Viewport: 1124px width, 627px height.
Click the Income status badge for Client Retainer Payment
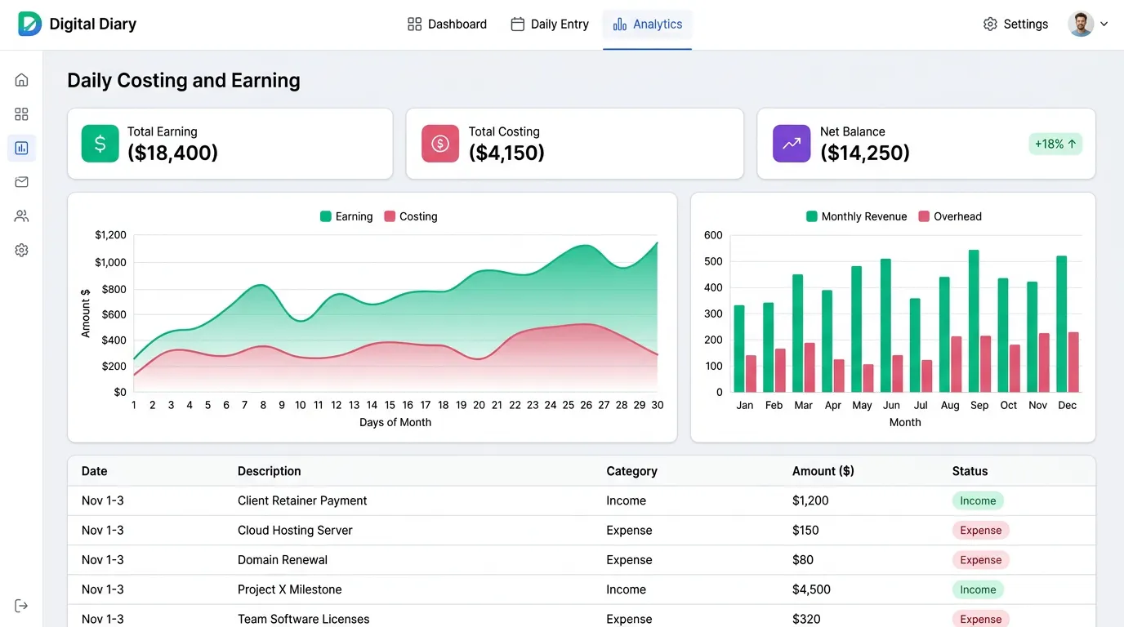[x=978, y=501]
